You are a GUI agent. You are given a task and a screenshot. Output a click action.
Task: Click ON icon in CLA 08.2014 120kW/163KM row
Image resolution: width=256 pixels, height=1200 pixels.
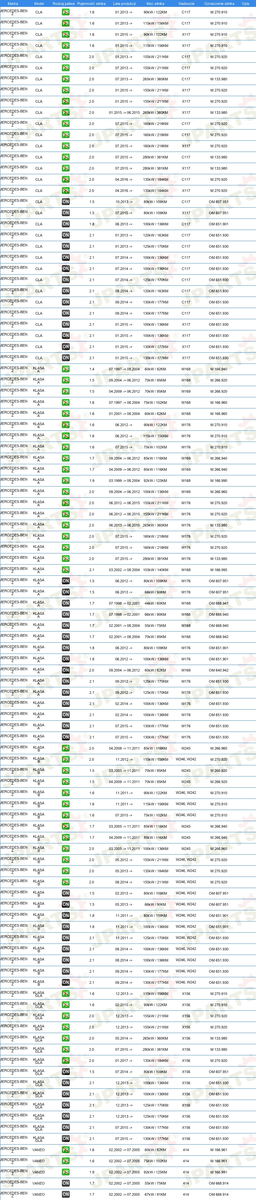[x=65, y=291]
